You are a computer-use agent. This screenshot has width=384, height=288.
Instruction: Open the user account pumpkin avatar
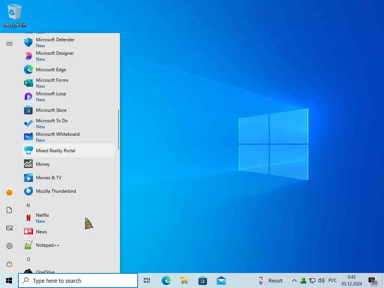click(x=9, y=192)
